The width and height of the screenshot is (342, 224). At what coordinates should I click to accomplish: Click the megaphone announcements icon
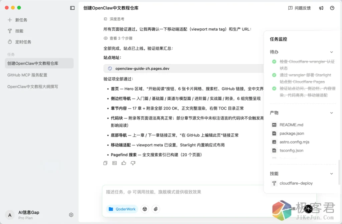[x=321, y=8]
